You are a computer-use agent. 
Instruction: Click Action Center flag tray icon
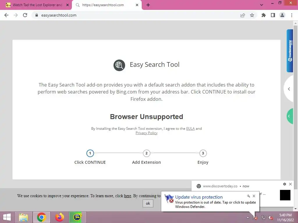point(255,217)
